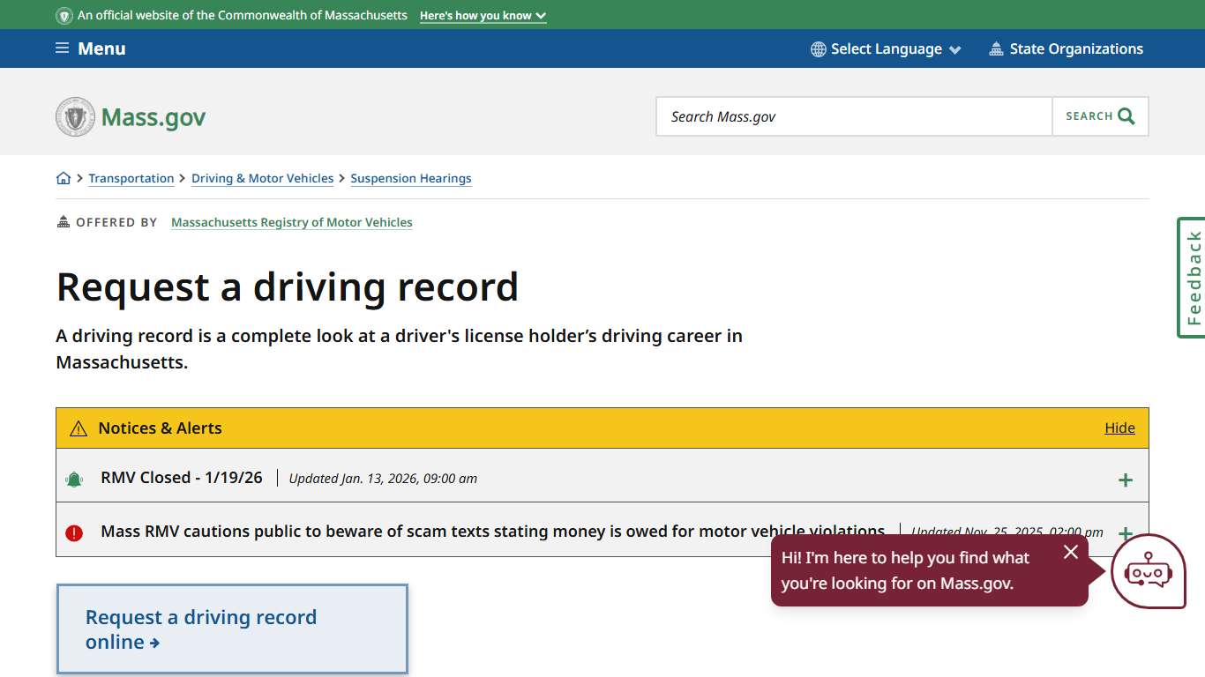Click the warning triangle in Notices & Alerts
Screen dimensions: 1205x677
coord(79,428)
